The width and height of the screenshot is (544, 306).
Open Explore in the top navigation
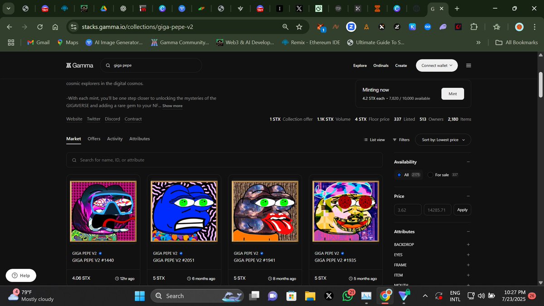(360, 65)
